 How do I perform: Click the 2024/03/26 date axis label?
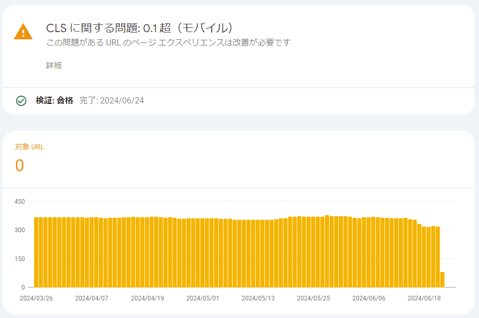point(36,298)
